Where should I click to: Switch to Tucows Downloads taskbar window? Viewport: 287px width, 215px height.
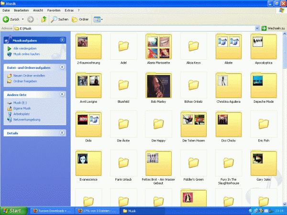52,211
